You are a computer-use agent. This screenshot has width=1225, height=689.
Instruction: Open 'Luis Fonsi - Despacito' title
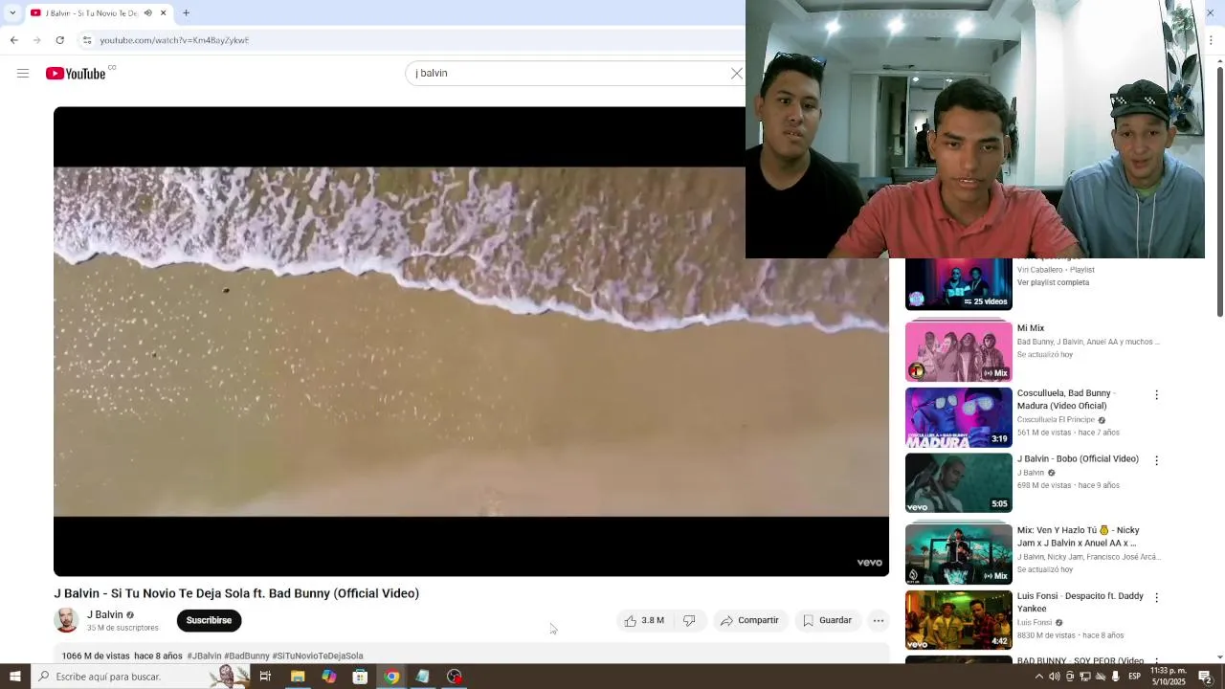coord(1080,602)
